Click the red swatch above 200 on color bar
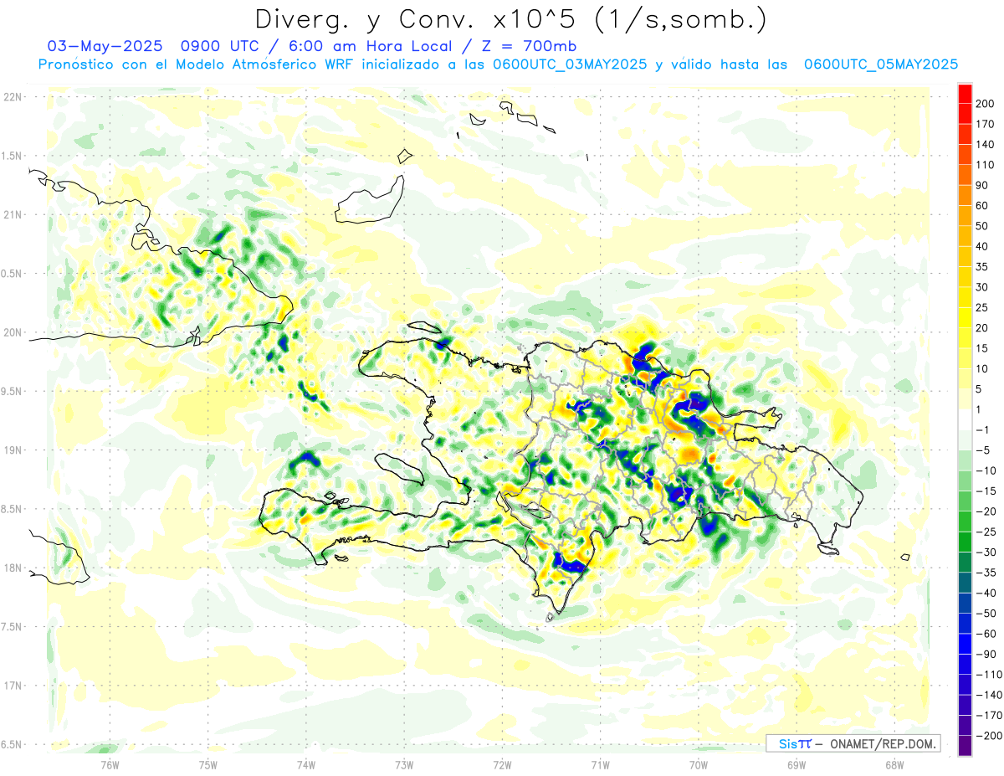Screen dimensions: 1004x776 tap(965, 94)
